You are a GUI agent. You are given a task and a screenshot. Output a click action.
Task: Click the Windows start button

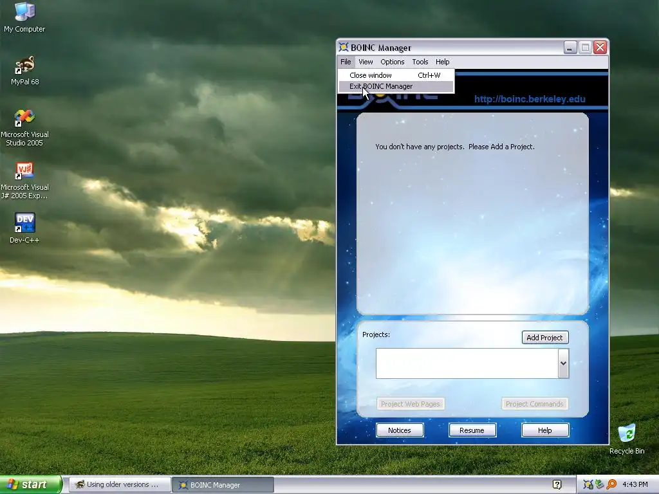pyautogui.click(x=31, y=484)
